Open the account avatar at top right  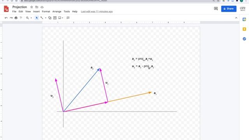(x=243, y=9)
